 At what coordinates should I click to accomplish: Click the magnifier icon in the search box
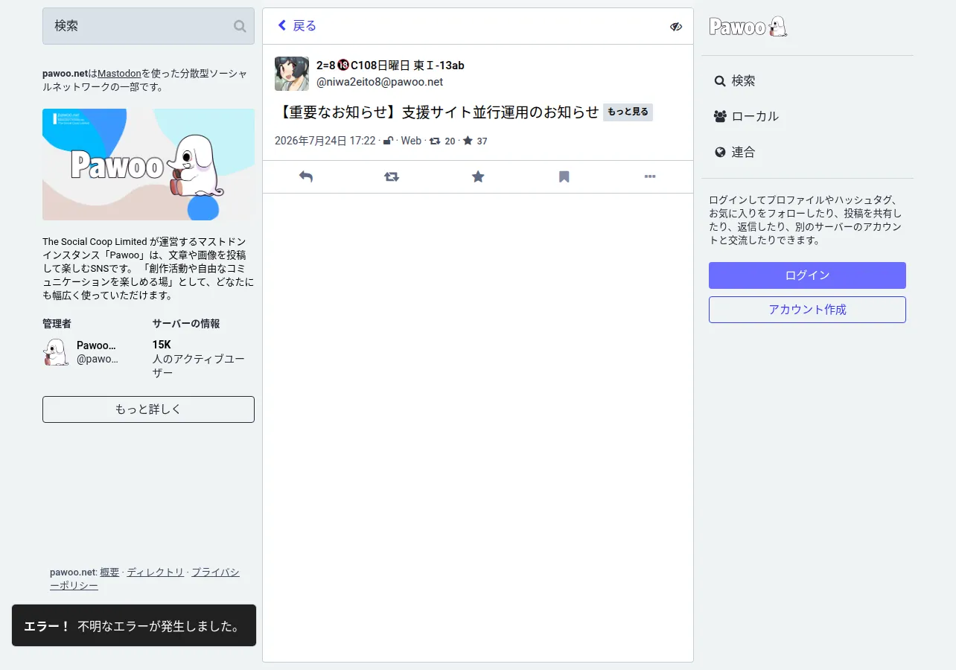point(240,26)
